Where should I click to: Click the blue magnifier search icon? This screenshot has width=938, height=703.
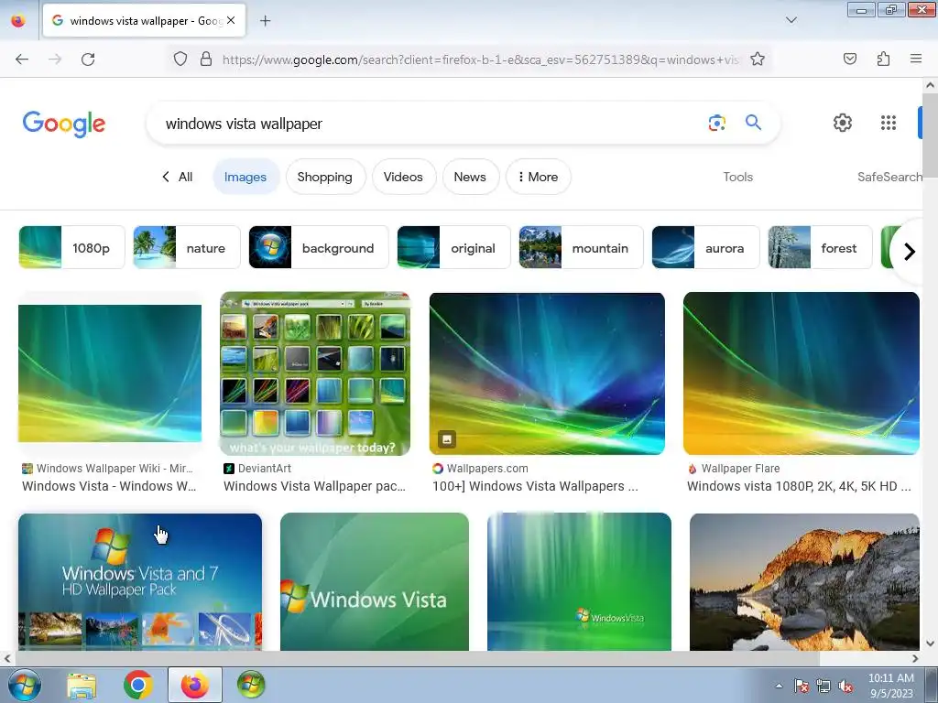point(753,123)
